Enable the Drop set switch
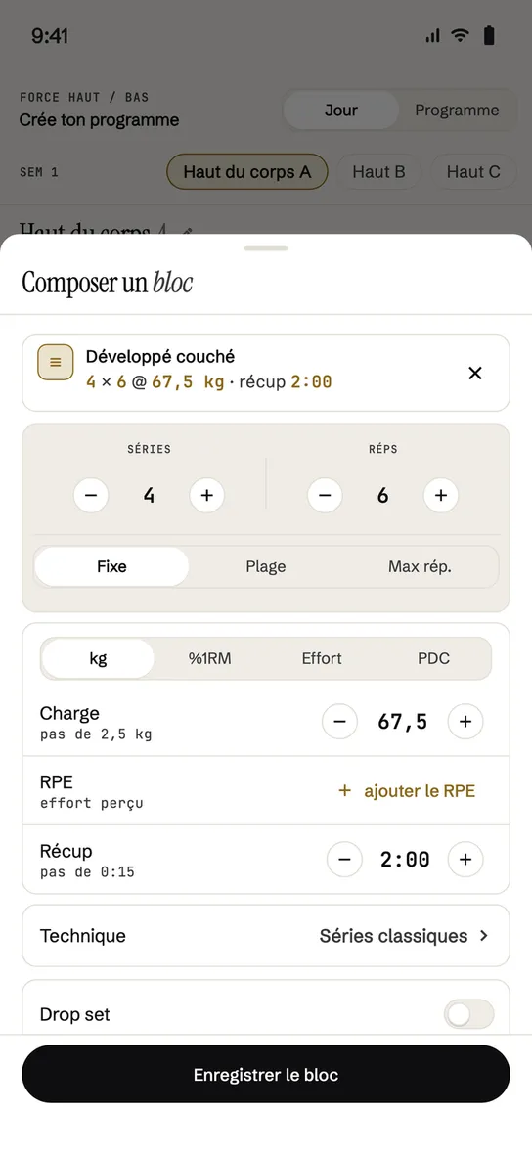Viewport: 532px width, 1156px height. [x=468, y=1014]
